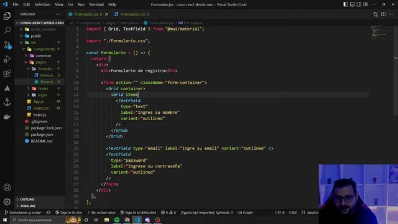This screenshot has height=224, width=398.
Task: Open the Manage gear icon
Action: [x=7, y=202]
